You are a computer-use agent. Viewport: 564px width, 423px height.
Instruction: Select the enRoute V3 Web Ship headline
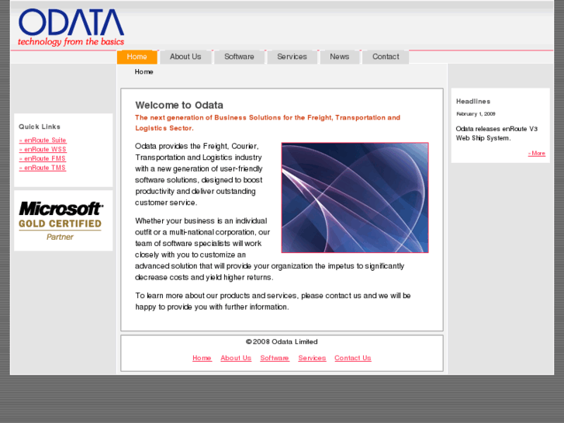tap(497, 133)
